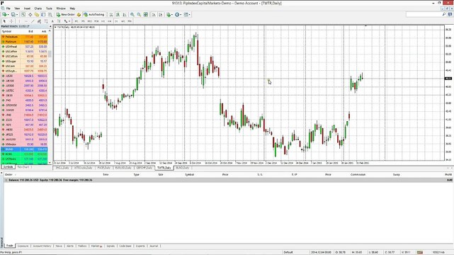The image size is (454, 255).
Task: Open the Account History terminal tab
Action: click(42, 246)
